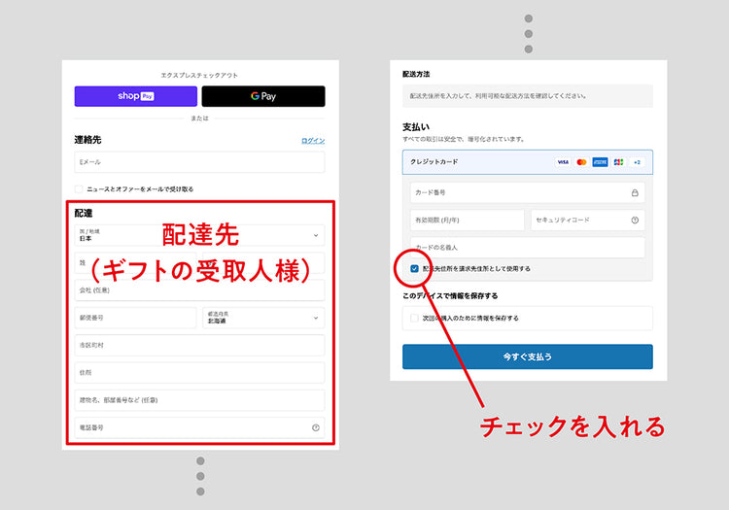This screenshot has height=510, width=729.
Task: Click the Visa card icon
Action: coord(563,162)
